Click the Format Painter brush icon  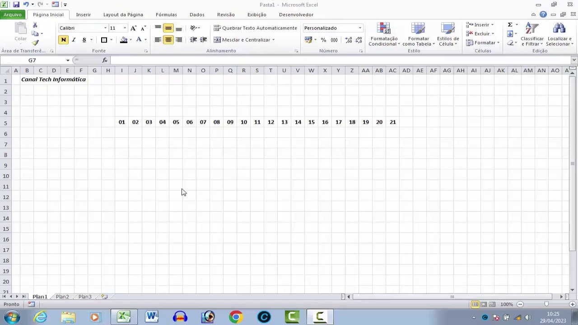point(35,42)
